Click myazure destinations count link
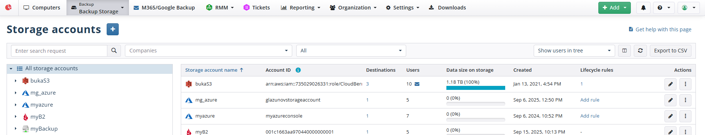This screenshot has height=135, width=705. click(367, 116)
